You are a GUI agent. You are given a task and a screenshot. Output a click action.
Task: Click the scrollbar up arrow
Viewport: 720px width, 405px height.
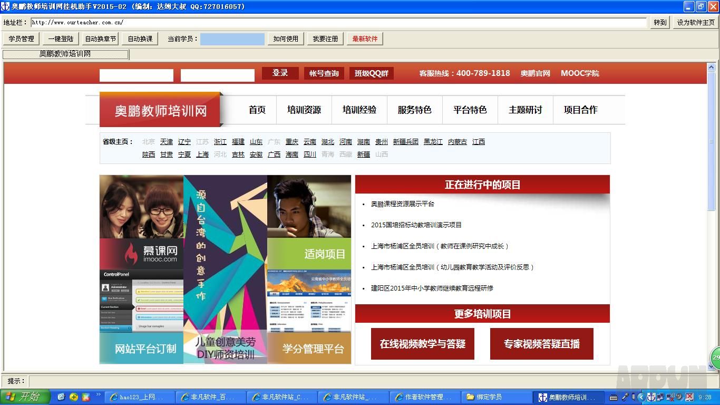coord(712,66)
